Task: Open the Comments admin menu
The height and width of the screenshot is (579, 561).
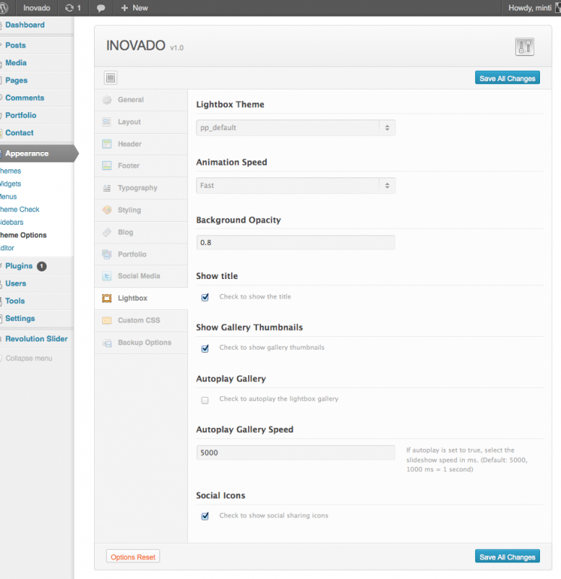Action: click(25, 98)
